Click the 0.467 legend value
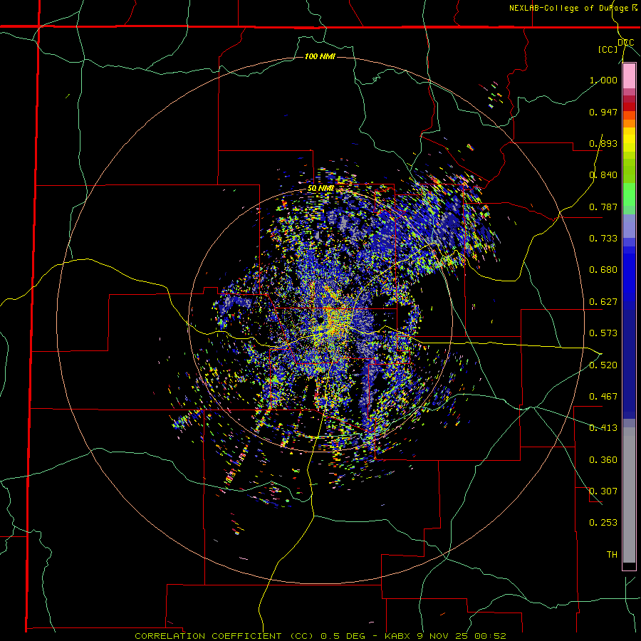The height and width of the screenshot is (641, 641). point(603,397)
